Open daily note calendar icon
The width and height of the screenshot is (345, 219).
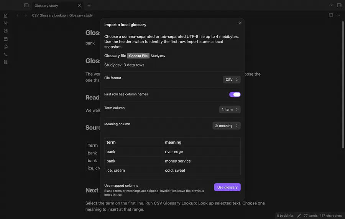[x=6, y=39]
